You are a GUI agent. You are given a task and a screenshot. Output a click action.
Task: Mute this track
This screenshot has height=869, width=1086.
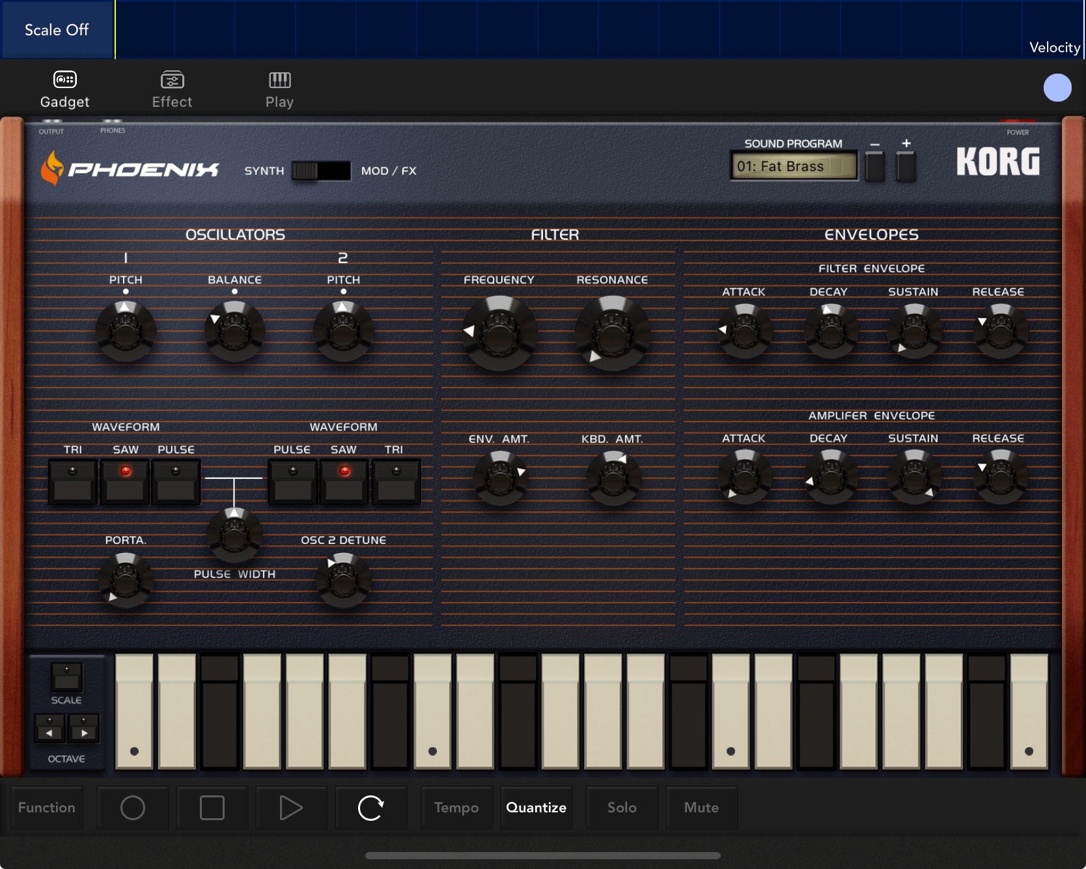click(702, 808)
